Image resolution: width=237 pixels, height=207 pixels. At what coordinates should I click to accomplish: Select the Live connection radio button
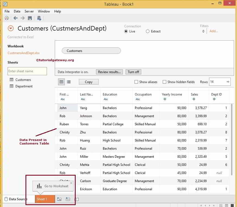click(126, 31)
